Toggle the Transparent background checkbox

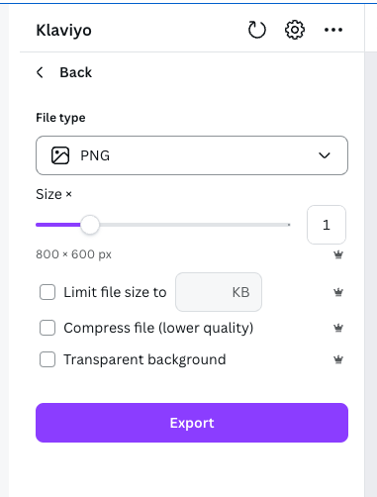coord(47,359)
